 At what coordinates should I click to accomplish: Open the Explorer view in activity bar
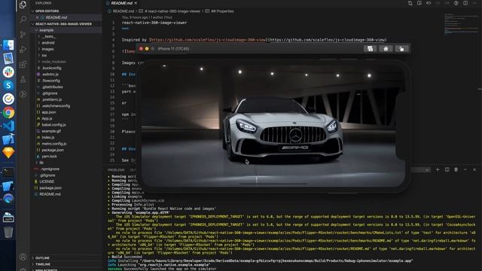tap(23, 5)
